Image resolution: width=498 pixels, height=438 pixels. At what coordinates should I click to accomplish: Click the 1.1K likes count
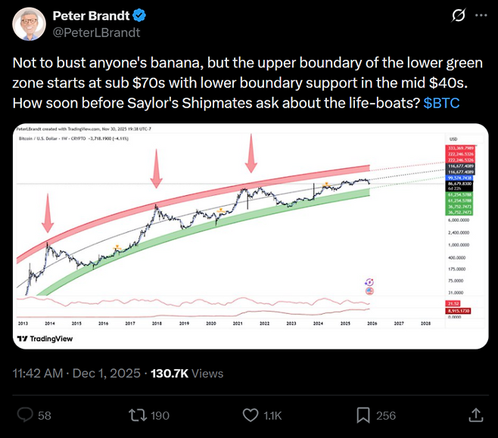click(x=272, y=415)
